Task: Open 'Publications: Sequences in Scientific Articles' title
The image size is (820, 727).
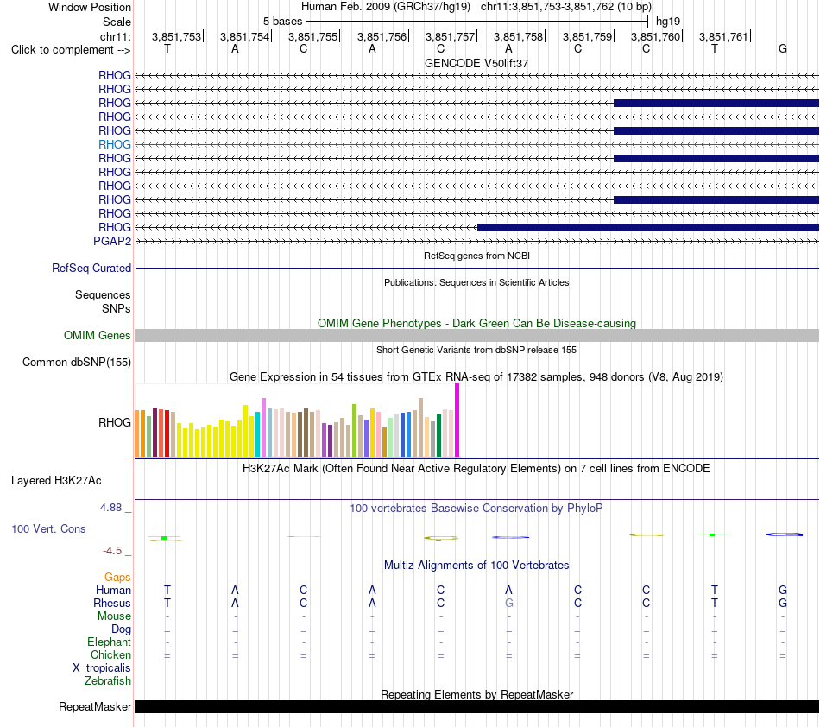Action: (x=476, y=282)
